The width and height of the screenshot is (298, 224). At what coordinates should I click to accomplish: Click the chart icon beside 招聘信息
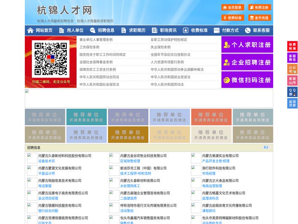coord(93,30)
